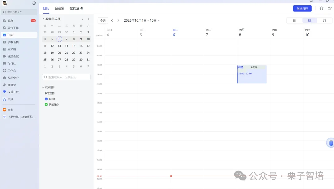Click the 搜索 (Ctrl+K) search box

19,12
